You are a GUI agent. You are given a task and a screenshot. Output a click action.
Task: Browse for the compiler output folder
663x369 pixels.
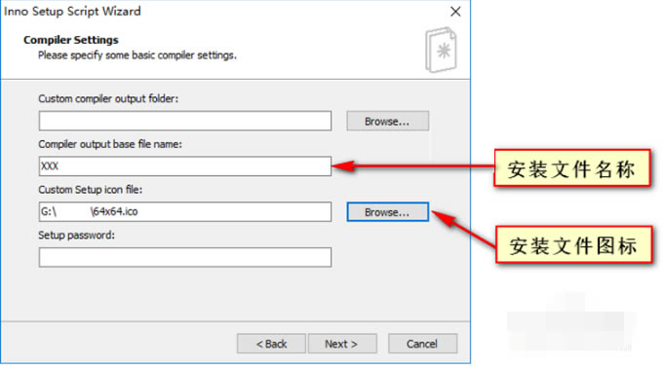tap(388, 121)
